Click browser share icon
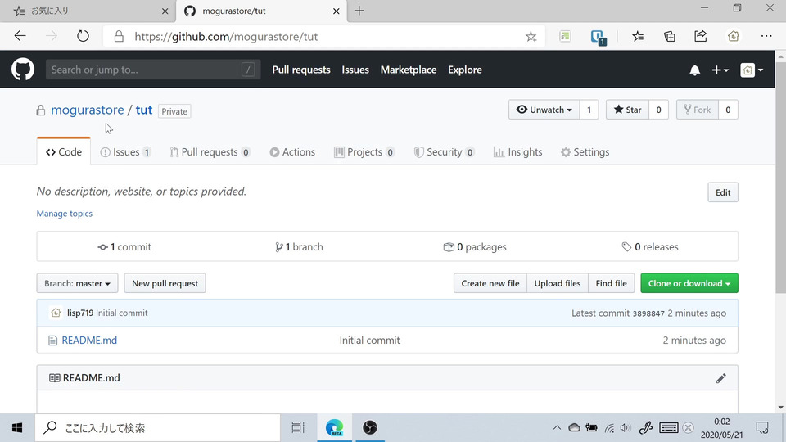 (700, 36)
